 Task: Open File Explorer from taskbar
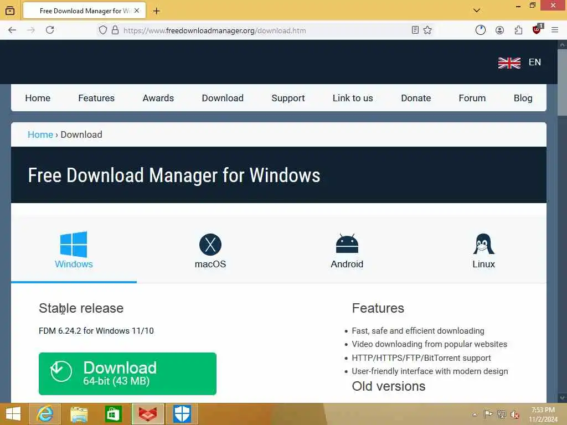coord(79,414)
